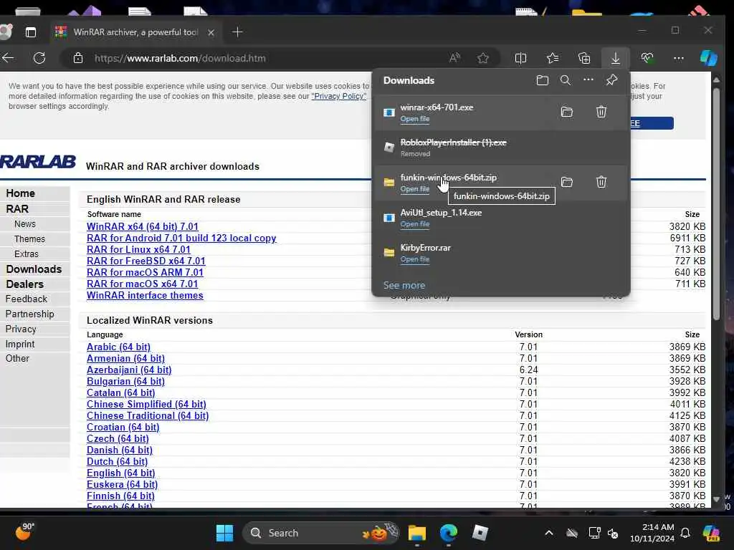Go to Home in site menu
The width and height of the screenshot is (734, 550).
click(x=21, y=193)
